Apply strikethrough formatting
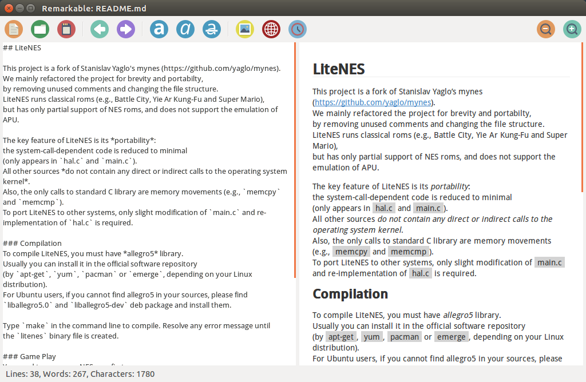The height and width of the screenshot is (382, 586). coord(211,29)
